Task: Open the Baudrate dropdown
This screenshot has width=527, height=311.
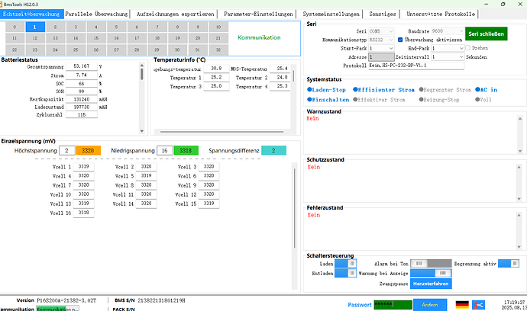Action: coord(448,30)
